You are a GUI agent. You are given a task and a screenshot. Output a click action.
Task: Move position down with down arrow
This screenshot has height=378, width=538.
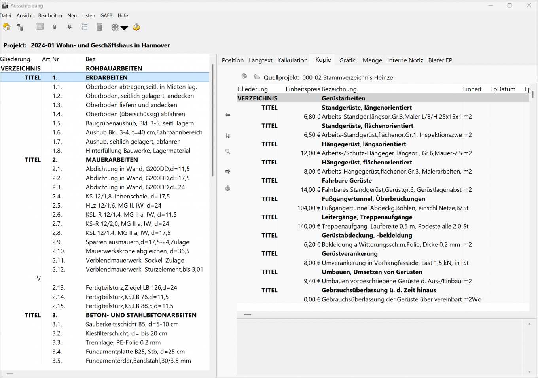click(70, 27)
